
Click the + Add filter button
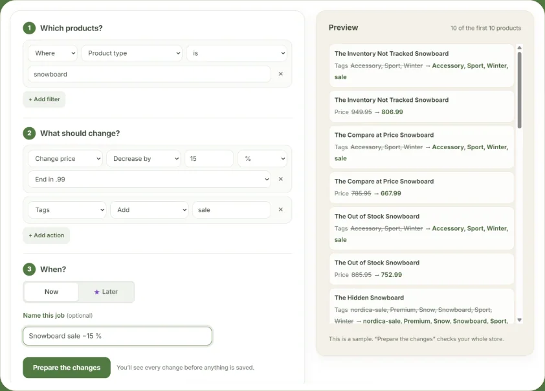pyautogui.click(x=44, y=99)
